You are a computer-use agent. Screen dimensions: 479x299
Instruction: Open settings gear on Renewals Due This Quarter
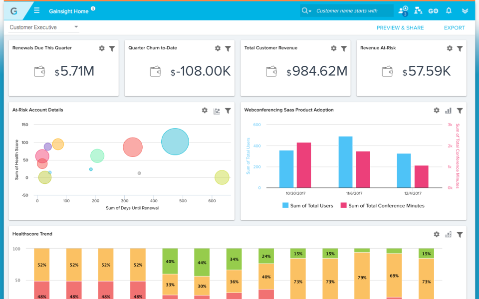click(101, 48)
